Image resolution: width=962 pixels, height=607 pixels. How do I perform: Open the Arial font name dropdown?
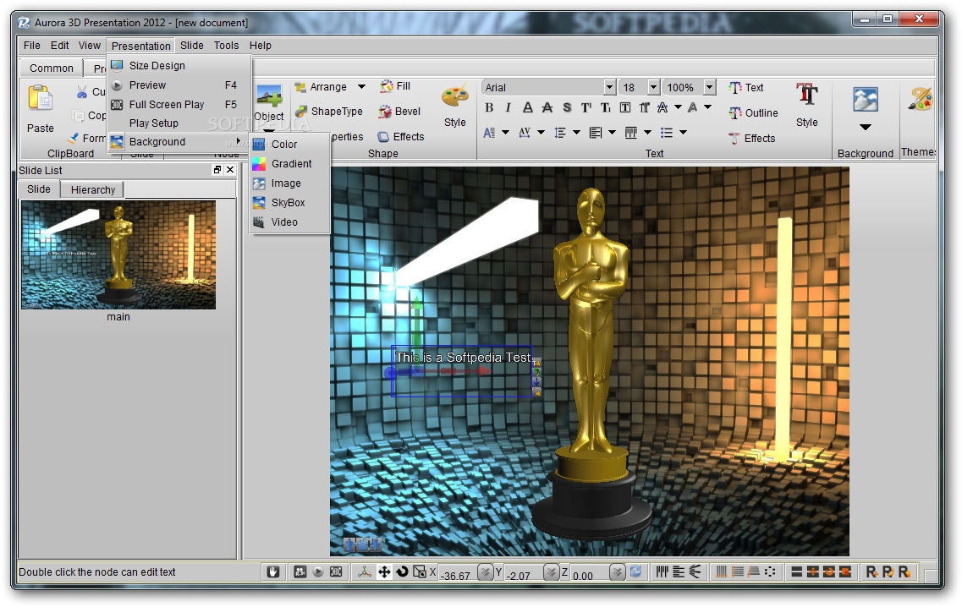click(609, 88)
